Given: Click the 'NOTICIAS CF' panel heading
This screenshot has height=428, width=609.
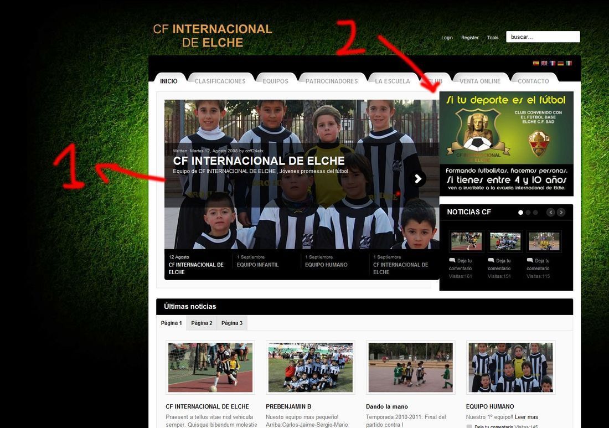Looking at the screenshot, I should point(469,212).
